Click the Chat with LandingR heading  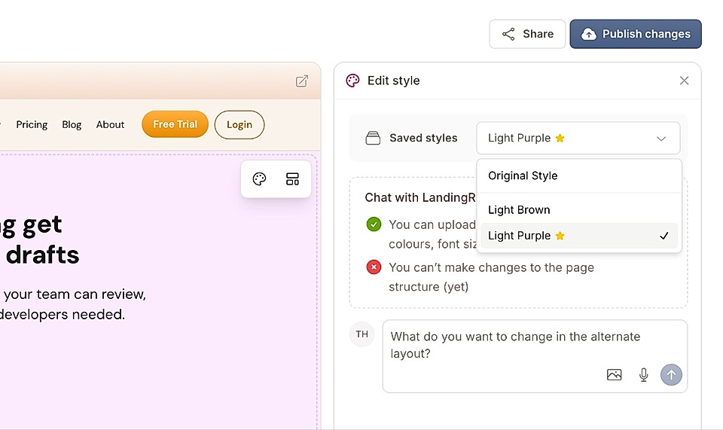tap(420, 198)
